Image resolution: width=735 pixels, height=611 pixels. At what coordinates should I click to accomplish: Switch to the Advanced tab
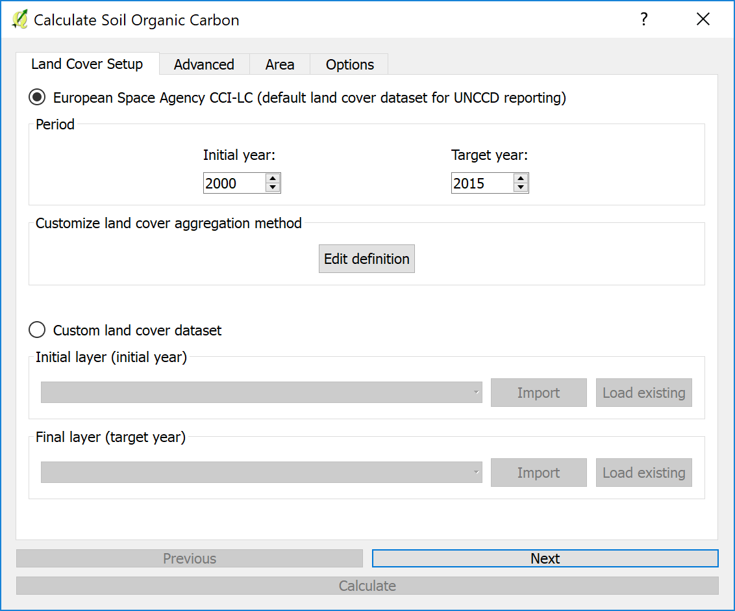(204, 65)
